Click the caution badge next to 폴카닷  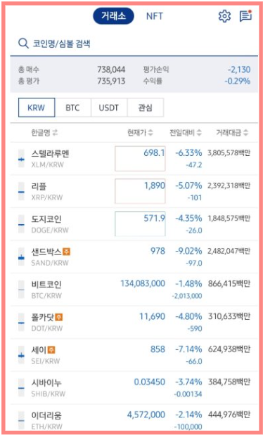(58, 317)
